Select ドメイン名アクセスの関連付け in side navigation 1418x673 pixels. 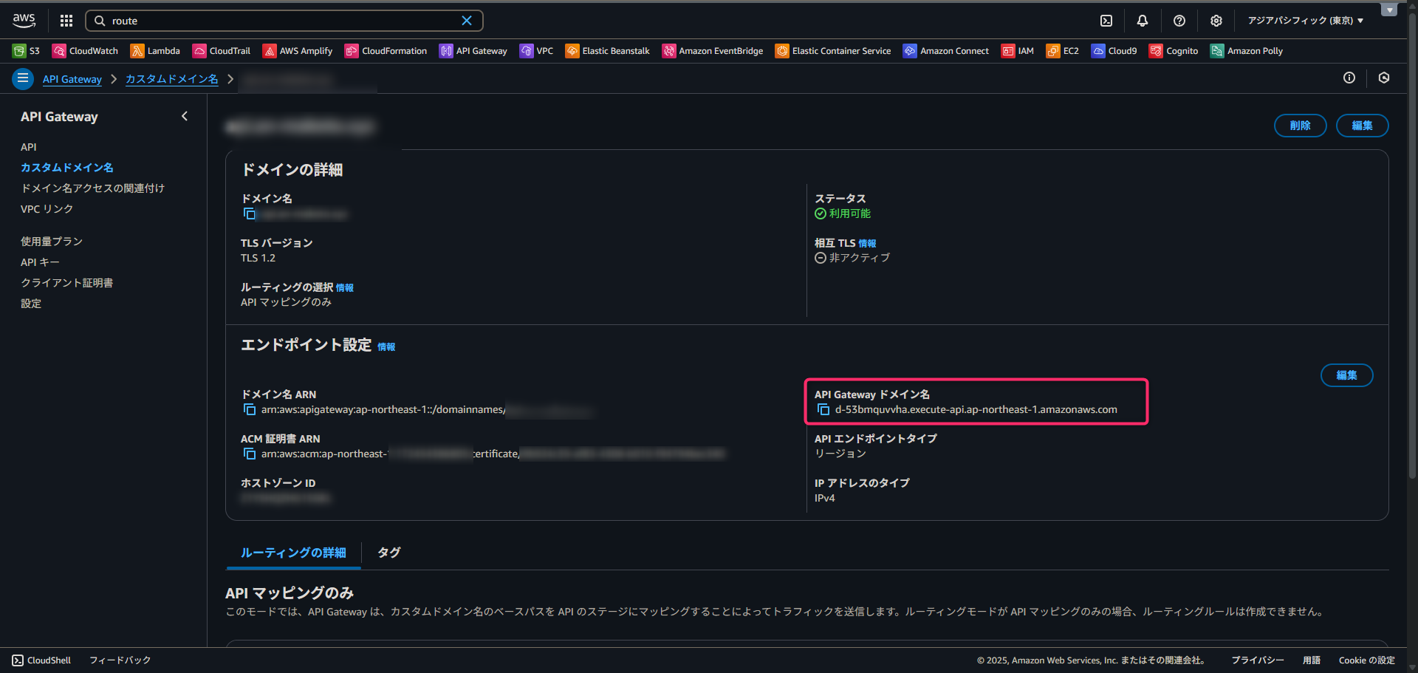pos(93,188)
